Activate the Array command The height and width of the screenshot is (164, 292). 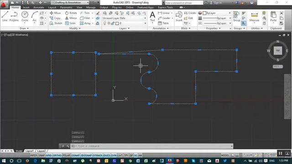pyautogui.click(x=85, y=23)
